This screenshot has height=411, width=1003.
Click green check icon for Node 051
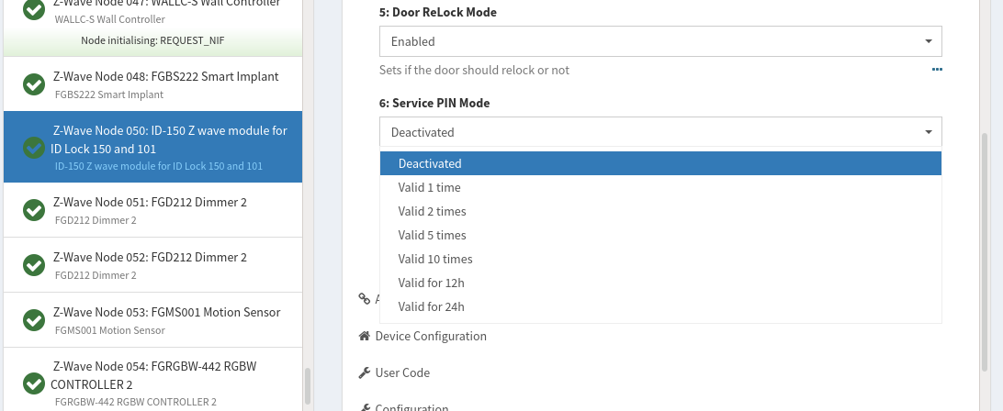[x=34, y=210]
